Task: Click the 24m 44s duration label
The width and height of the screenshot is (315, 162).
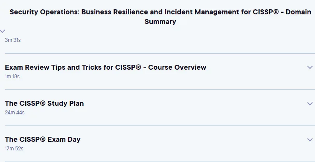Action: pyautogui.click(x=14, y=112)
